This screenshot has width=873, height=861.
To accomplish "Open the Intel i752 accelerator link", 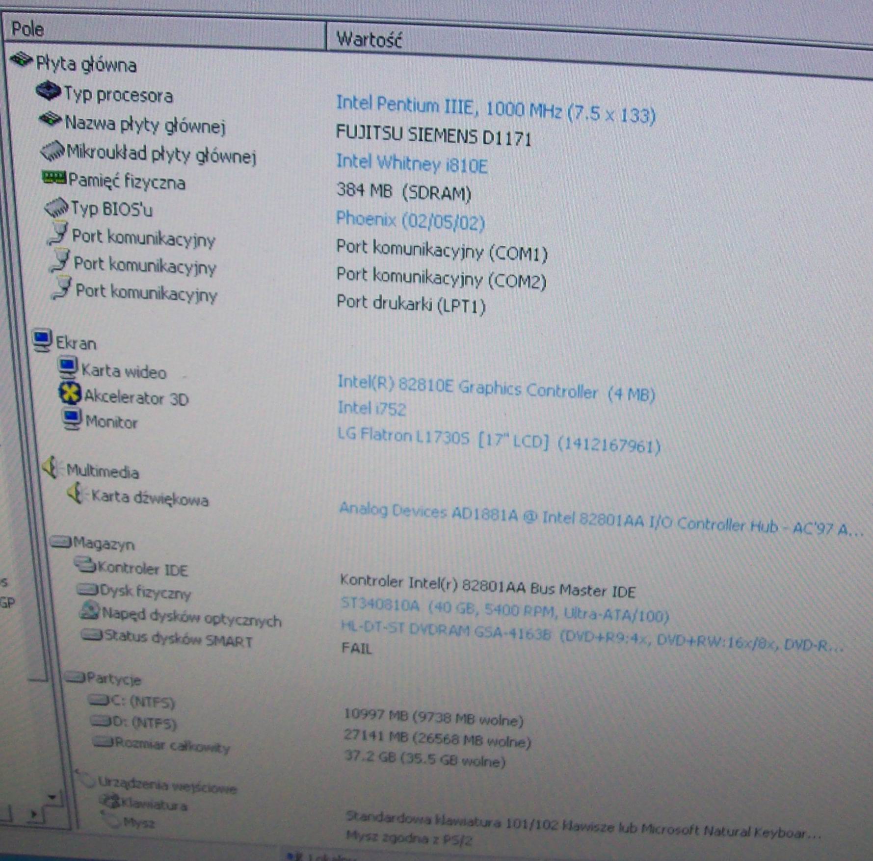I will click(x=371, y=408).
